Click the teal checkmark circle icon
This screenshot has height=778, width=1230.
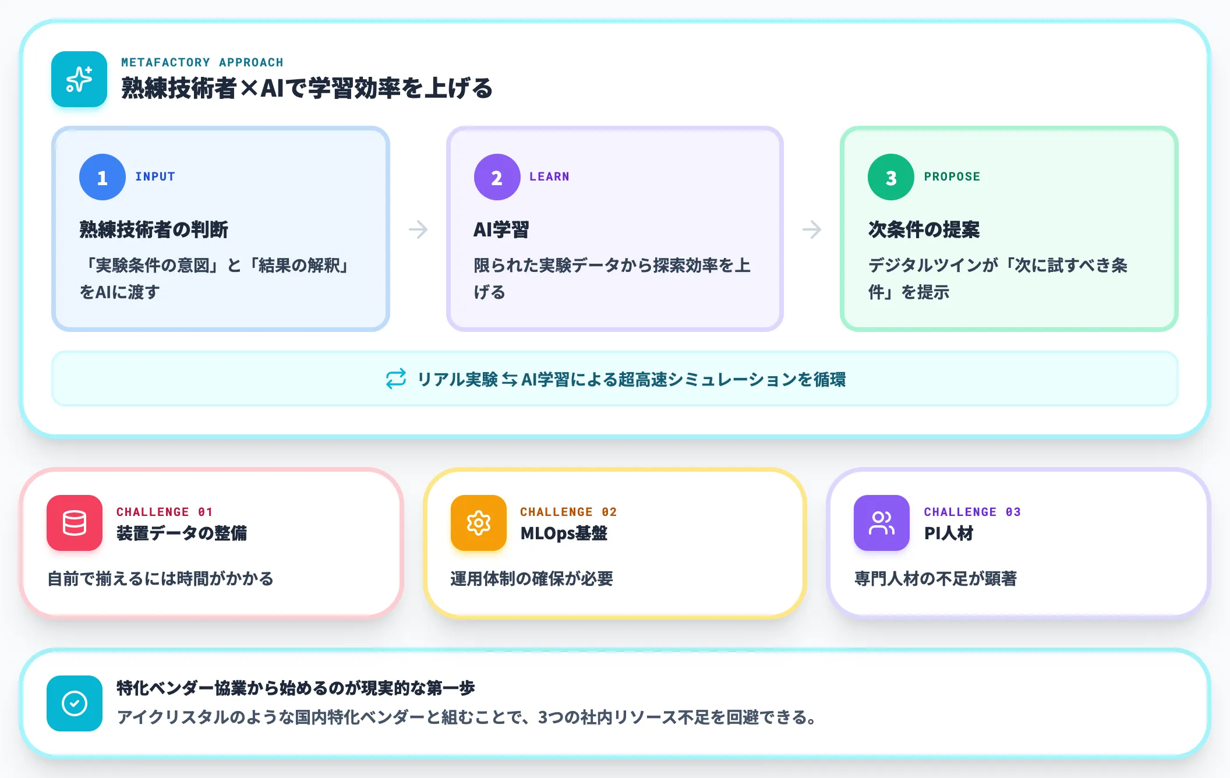pos(75,703)
